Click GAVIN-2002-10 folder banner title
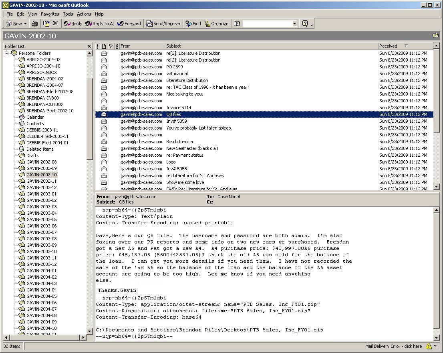443x353 pixels. point(30,36)
